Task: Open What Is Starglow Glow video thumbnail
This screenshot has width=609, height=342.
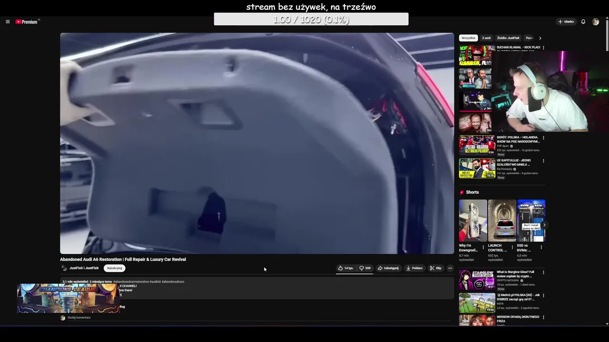Action: pos(477,280)
